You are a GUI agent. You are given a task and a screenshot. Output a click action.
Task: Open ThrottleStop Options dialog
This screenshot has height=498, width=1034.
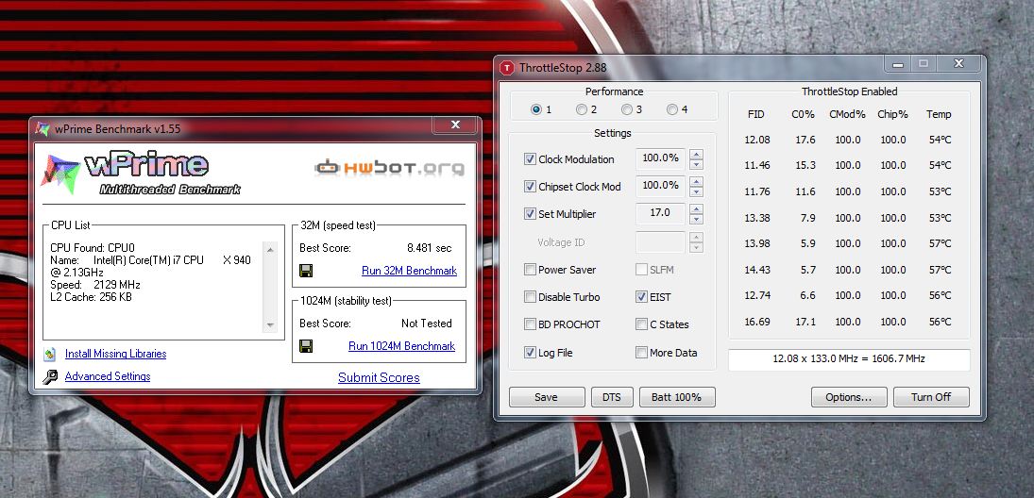pyautogui.click(x=849, y=397)
